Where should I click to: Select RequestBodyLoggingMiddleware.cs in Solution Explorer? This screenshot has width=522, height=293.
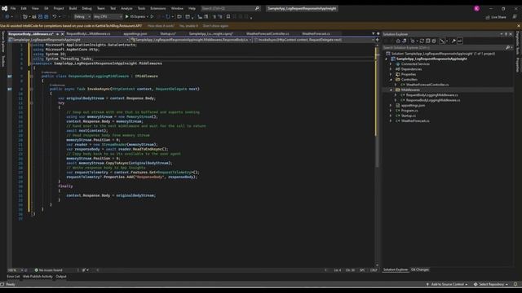[x=431, y=95]
